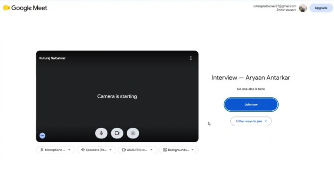Open Other ways to join menu

pos(251,121)
